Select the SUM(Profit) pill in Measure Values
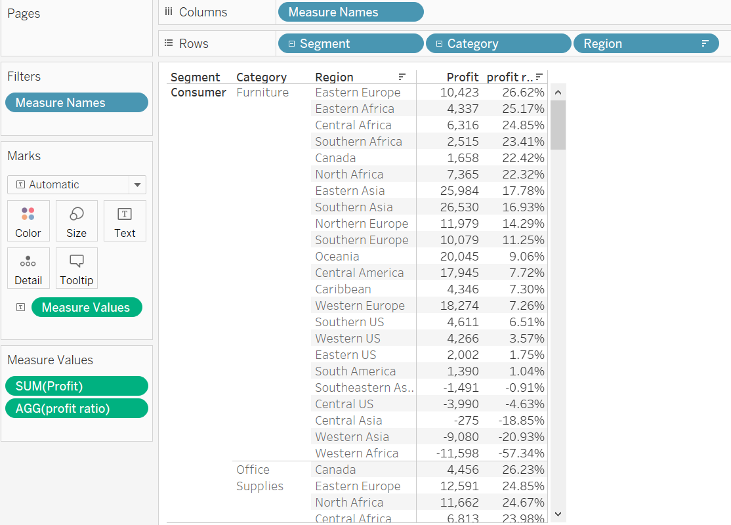This screenshot has height=525, width=731. point(76,386)
